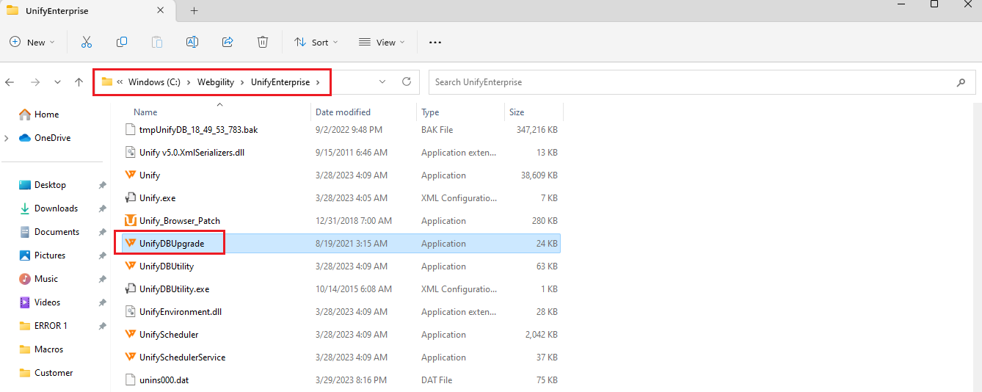
Task: Expand address bar history dropdown
Action: [382, 81]
